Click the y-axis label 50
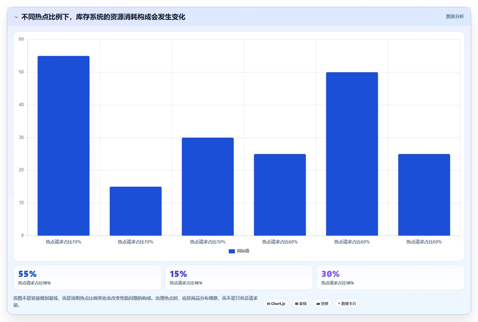 coord(21,72)
